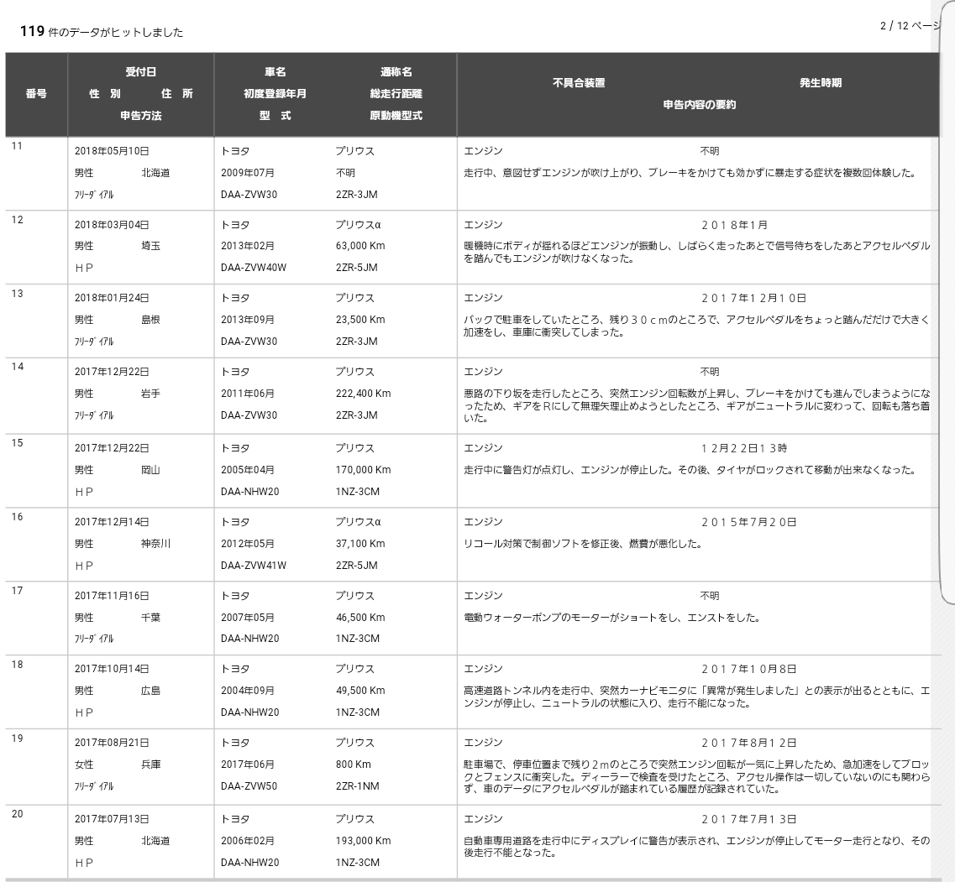Viewport: 955px width, 882px height.
Task: Click the mileage '23,500 Km'
Action: coord(360,320)
